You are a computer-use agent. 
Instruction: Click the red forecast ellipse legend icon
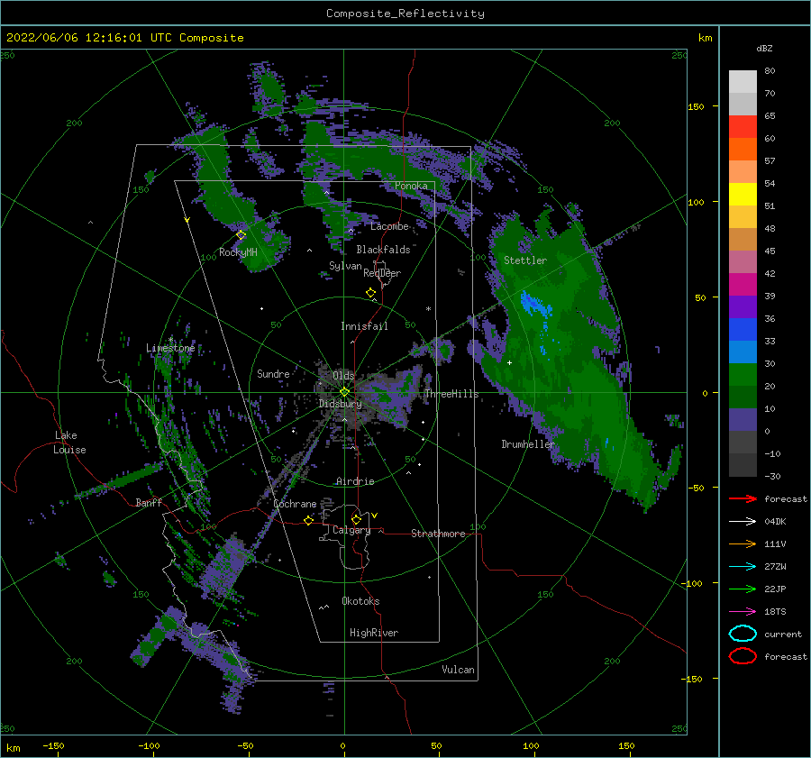743,656
